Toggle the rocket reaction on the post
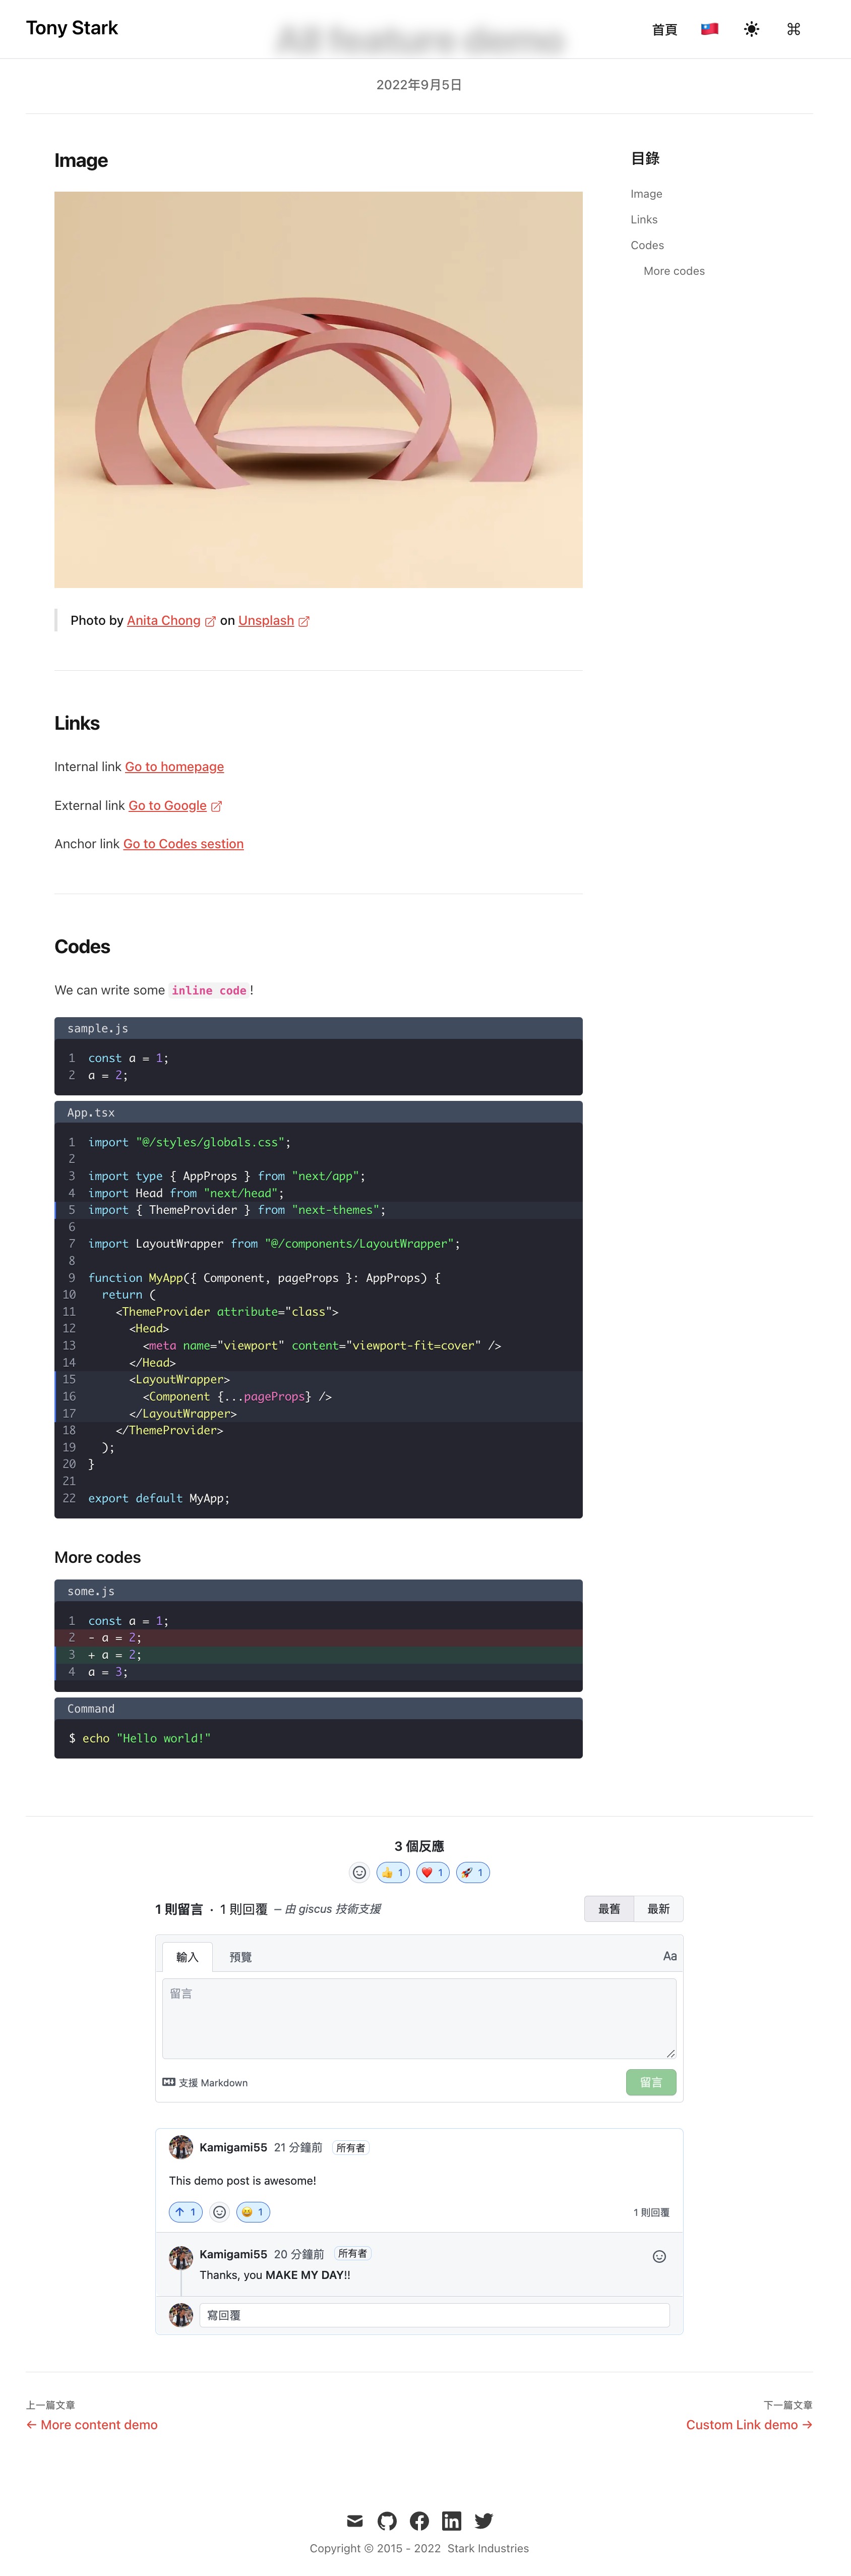 (x=473, y=1873)
